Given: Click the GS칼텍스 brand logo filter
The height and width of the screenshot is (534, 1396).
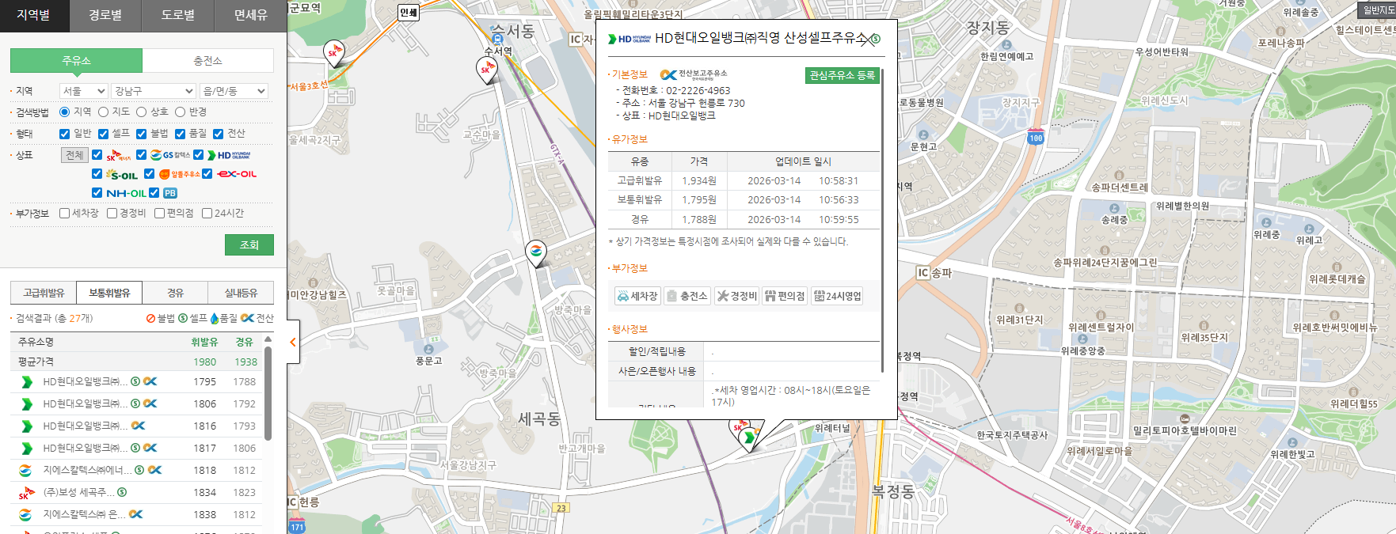Looking at the screenshot, I should point(170,155).
